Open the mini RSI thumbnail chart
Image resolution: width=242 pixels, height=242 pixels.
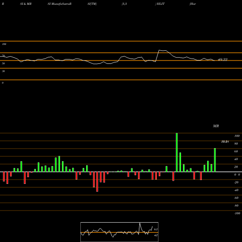click(x=120, y=232)
